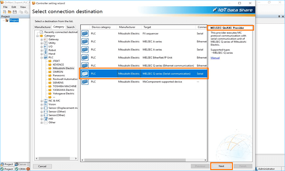Image resolution: width=285 pixels, height=171 pixels.
Task: Select MELSEC Q series (Ethernet communication) row
Action: point(144,66)
